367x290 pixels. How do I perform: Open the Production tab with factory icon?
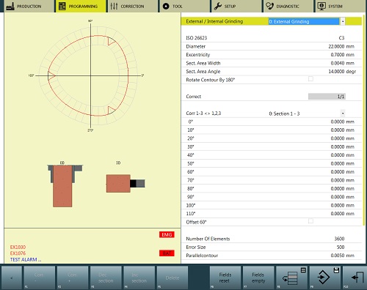pyautogui.click(x=27, y=6)
